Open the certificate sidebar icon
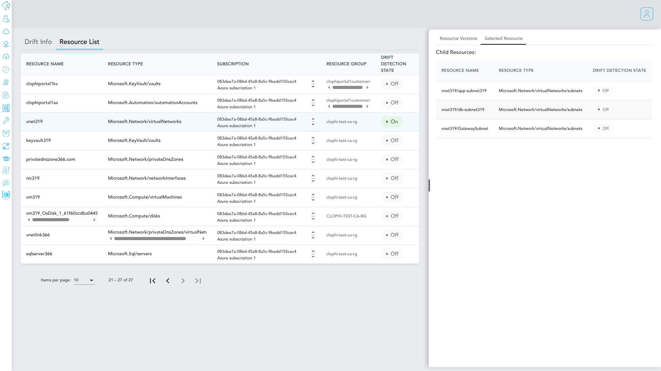 pos(6,170)
